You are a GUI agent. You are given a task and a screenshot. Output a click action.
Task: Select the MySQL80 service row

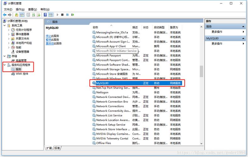(x=137, y=83)
